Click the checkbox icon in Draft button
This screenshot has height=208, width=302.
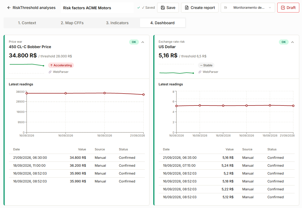(x=283, y=8)
